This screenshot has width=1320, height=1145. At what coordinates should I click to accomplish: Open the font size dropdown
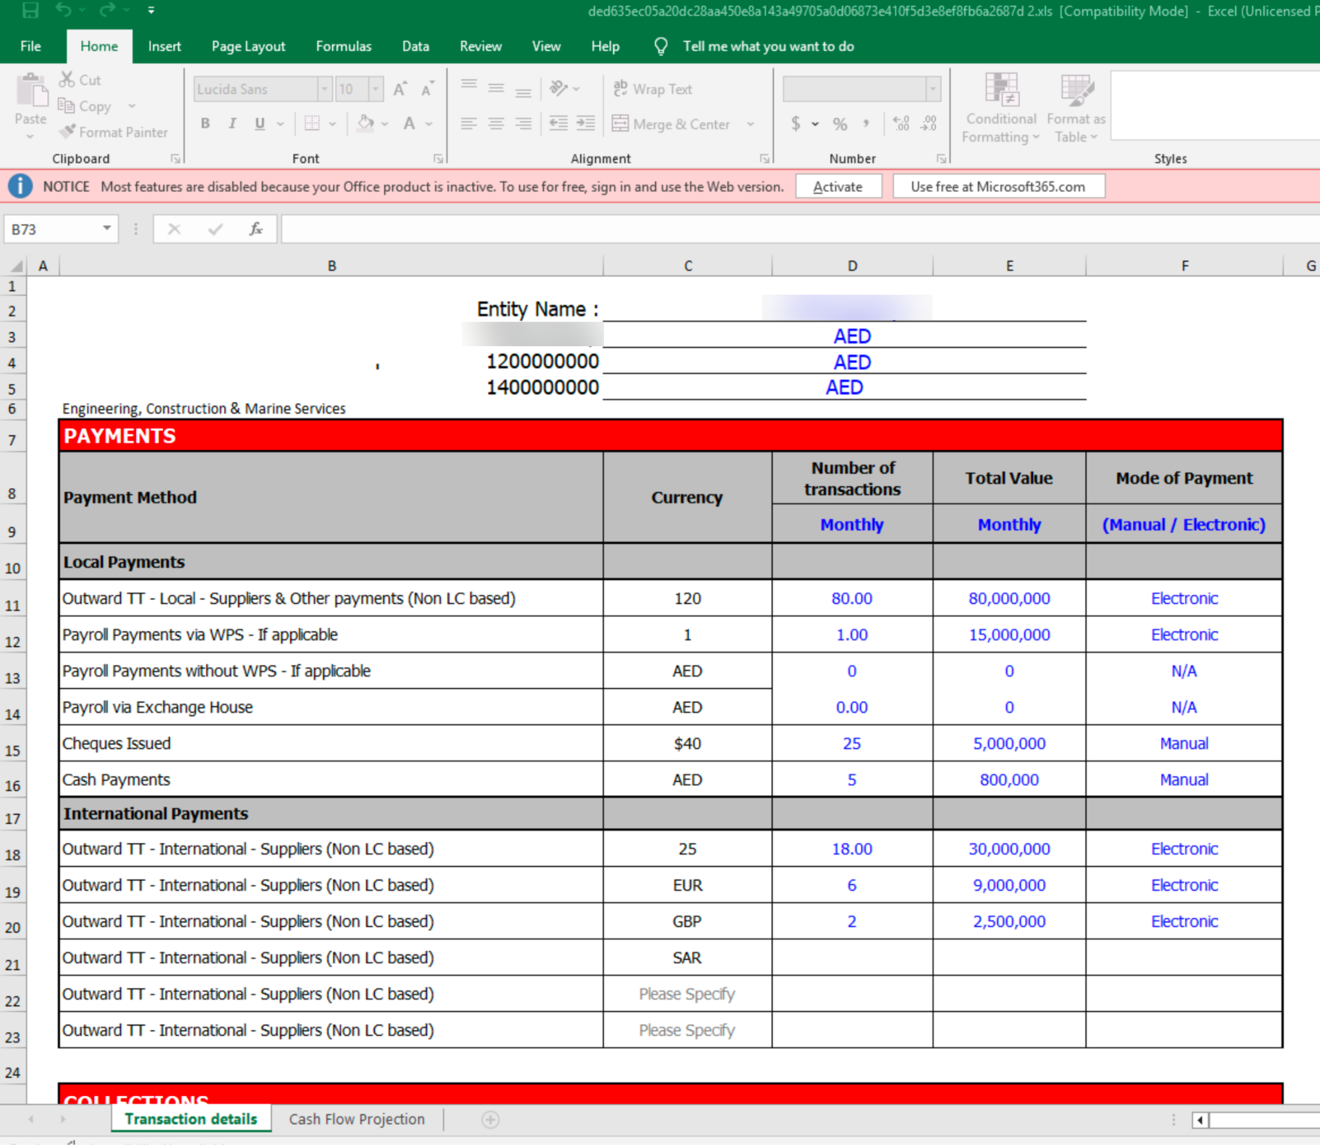pyautogui.click(x=376, y=89)
